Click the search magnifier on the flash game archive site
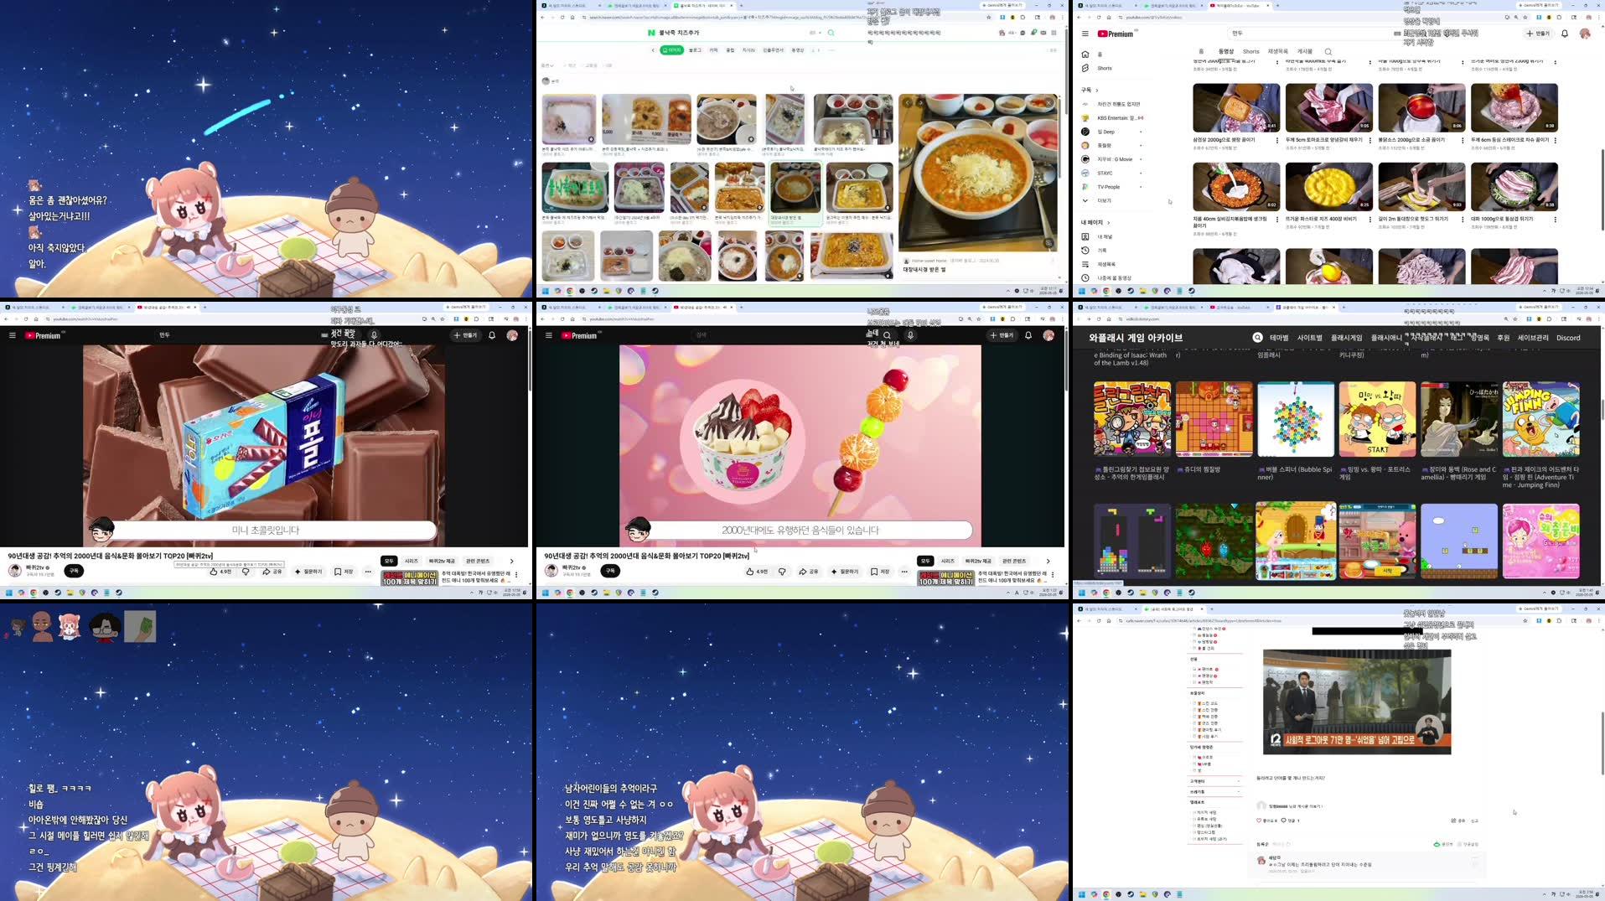Screen dimensions: 1605x901 [x=1257, y=337]
